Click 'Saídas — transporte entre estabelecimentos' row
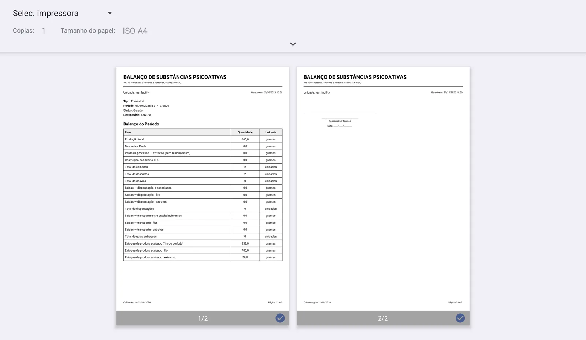 point(203,216)
